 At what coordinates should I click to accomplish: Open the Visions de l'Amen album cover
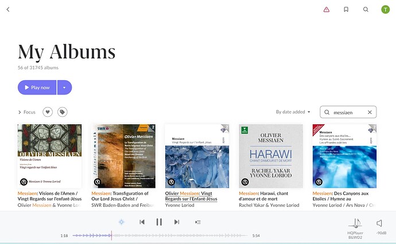(x=49, y=156)
